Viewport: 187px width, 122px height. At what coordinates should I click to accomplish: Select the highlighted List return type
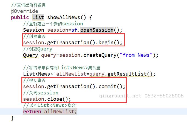[38, 17]
